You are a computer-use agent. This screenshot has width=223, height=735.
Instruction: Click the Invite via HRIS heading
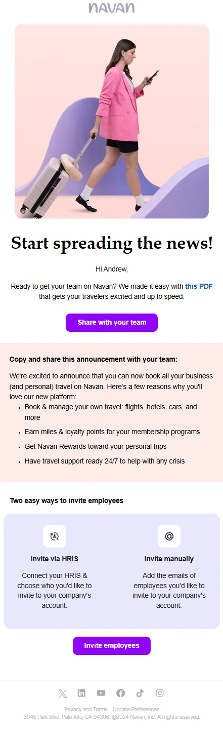[55, 559]
